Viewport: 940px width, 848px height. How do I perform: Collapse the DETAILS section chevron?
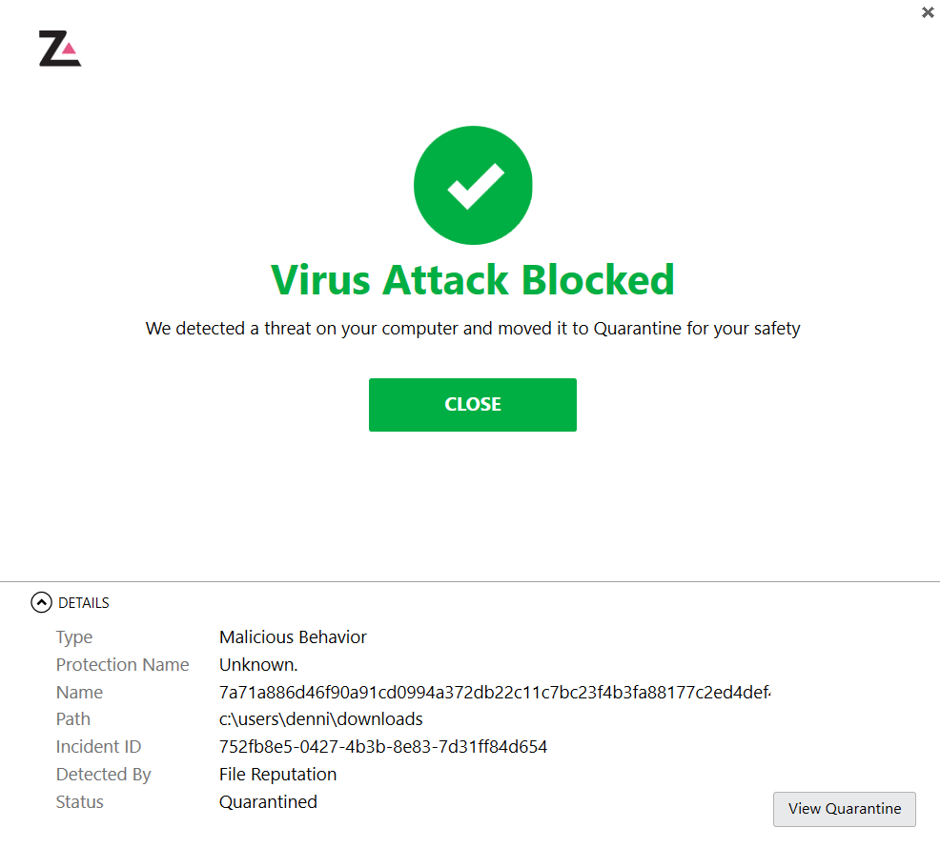pos(41,602)
